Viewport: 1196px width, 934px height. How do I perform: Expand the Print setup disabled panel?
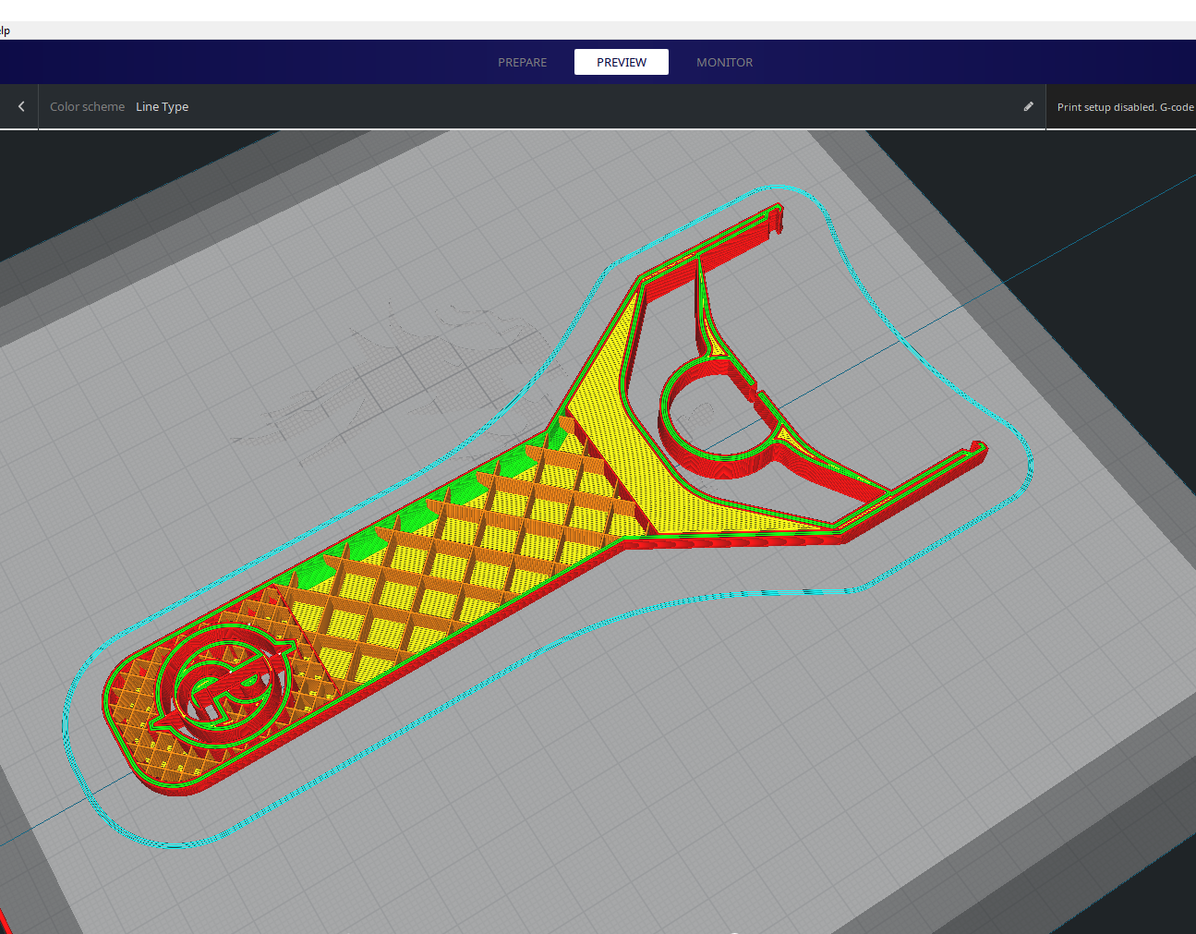[1124, 107]
